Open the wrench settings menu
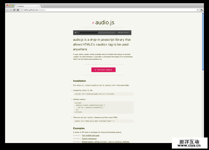Screen dimensions: 209x150 pos(201,10)
